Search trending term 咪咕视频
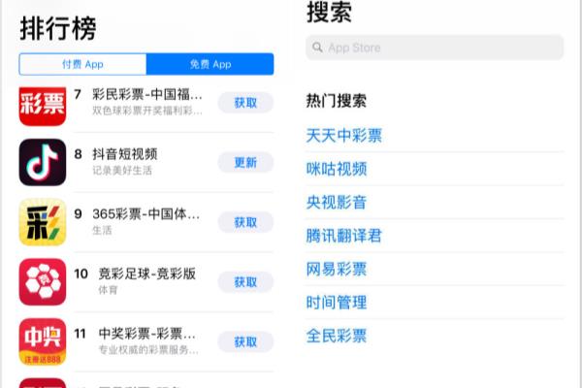The width and height of the screenshot is (582, 388). [x=337, y=169]
